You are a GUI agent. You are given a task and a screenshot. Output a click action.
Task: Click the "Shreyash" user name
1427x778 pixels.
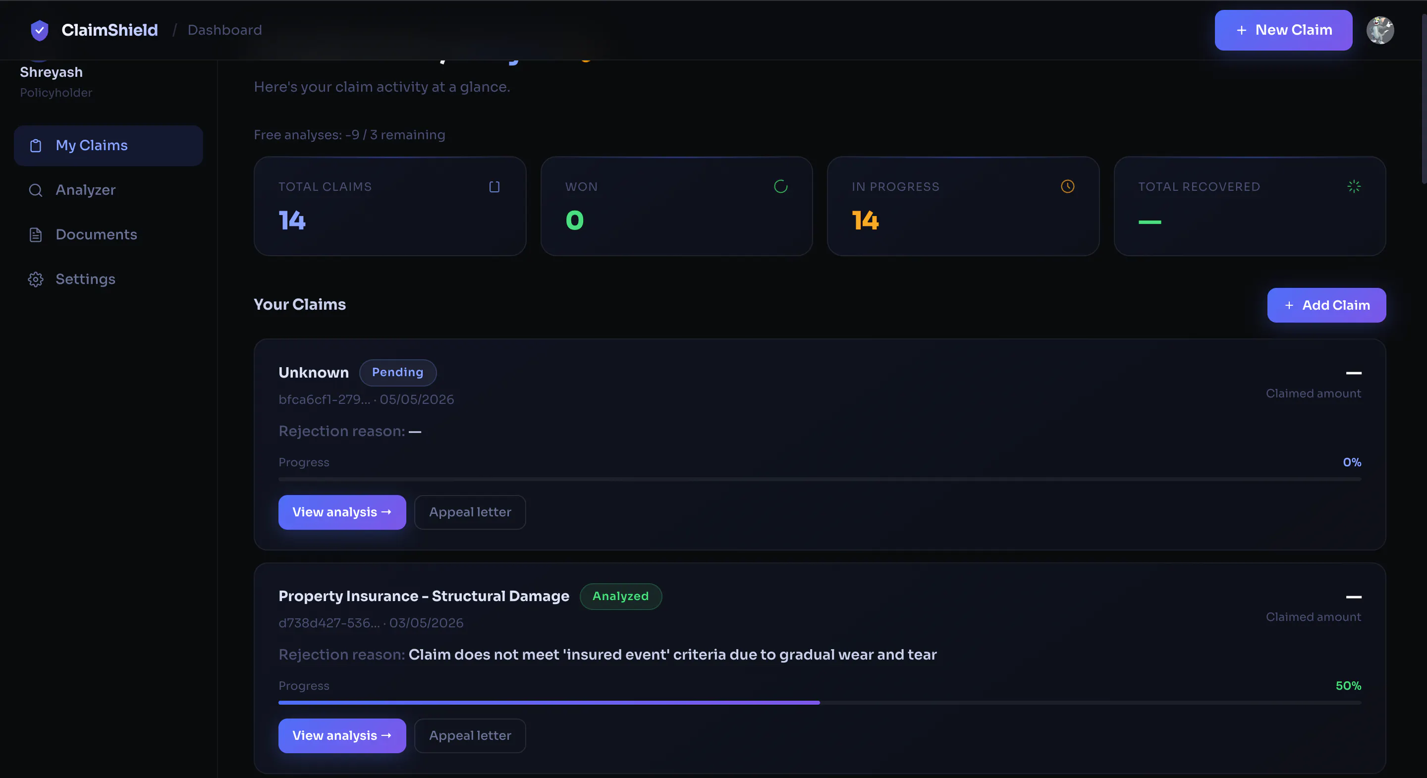(x=51, y=72)
